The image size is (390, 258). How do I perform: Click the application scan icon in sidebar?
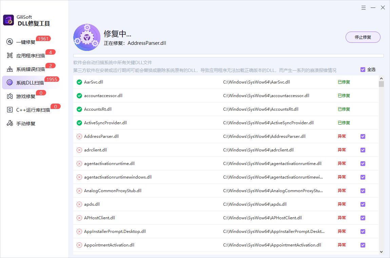[x=10, y=56]
